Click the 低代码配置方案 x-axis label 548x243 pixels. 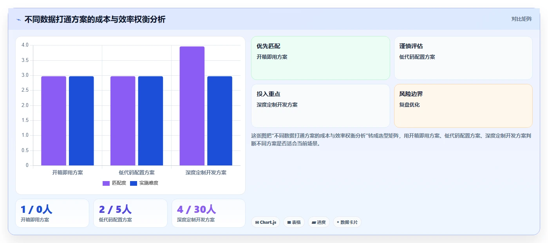(137, 172)
